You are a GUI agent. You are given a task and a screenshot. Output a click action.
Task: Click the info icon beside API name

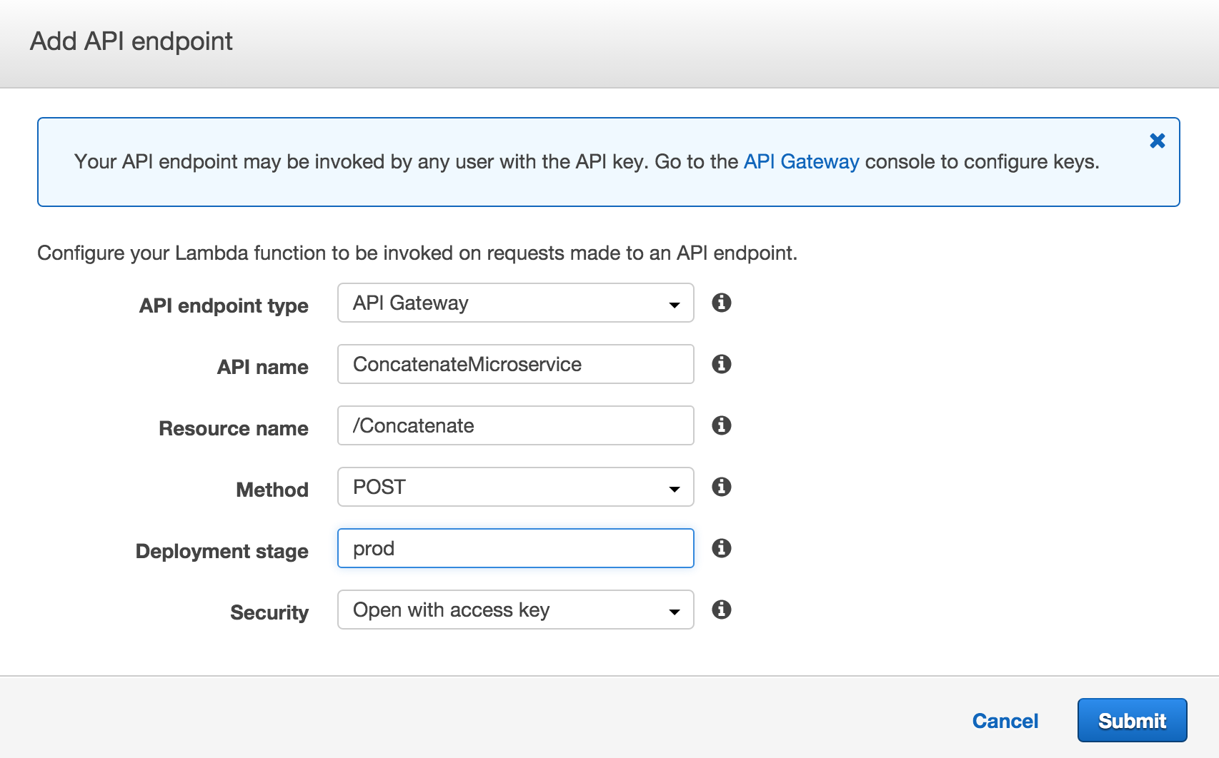click(x=722, y=364)
